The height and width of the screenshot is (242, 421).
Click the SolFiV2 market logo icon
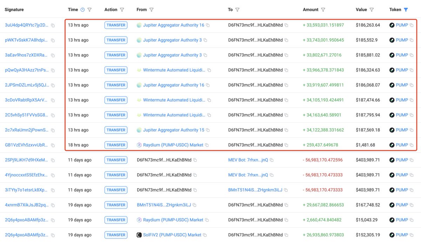pos(139,235)
